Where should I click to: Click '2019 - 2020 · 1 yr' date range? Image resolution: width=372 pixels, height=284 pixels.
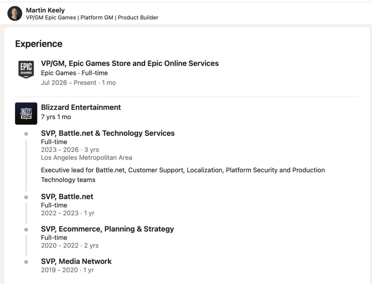click(x=67, y=270)
